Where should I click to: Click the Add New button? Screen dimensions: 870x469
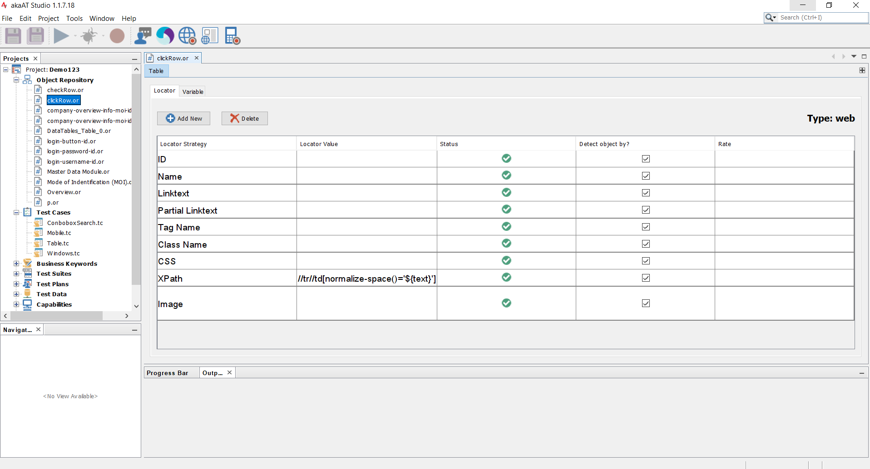point(183,118)
